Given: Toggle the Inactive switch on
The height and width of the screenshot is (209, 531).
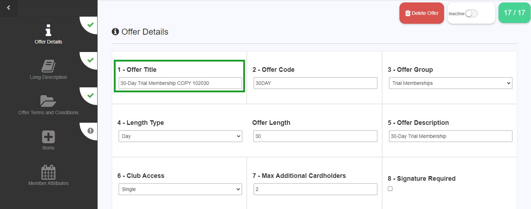Looking at the screenshot, I should (471, 13).
